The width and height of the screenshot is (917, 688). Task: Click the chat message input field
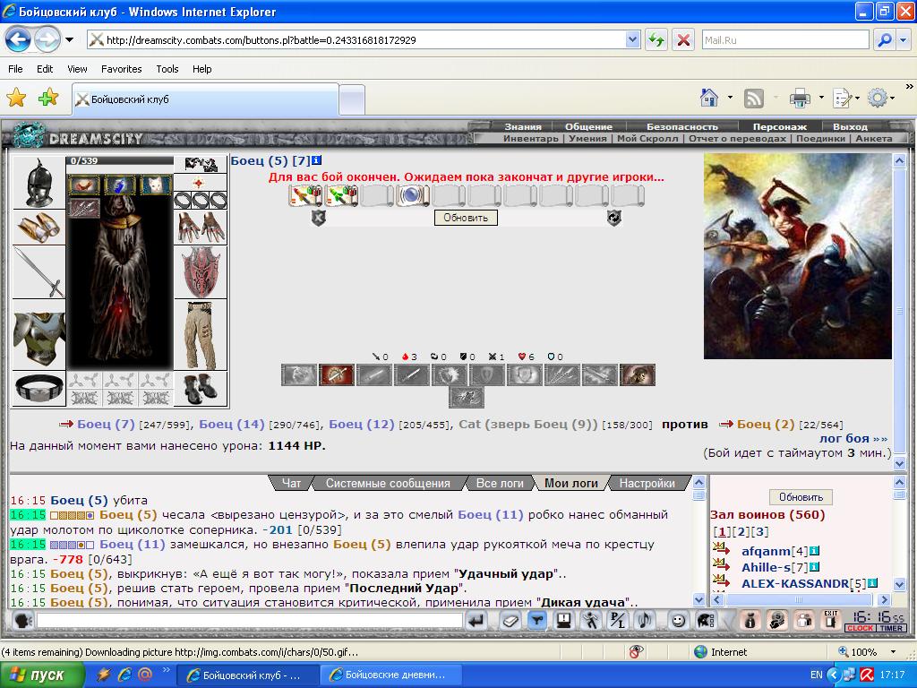click(249, 620)
